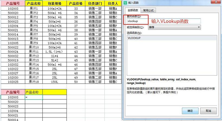Select cell 果汁1 in product name column
Screen dimensions: 222x121
[x=34, y=8]
